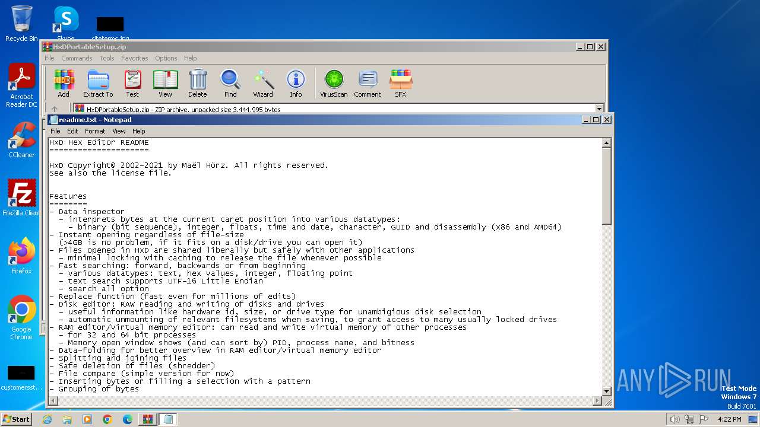760x427 pixels.
Task: Create an SFX archive
Action: point(401,83)
